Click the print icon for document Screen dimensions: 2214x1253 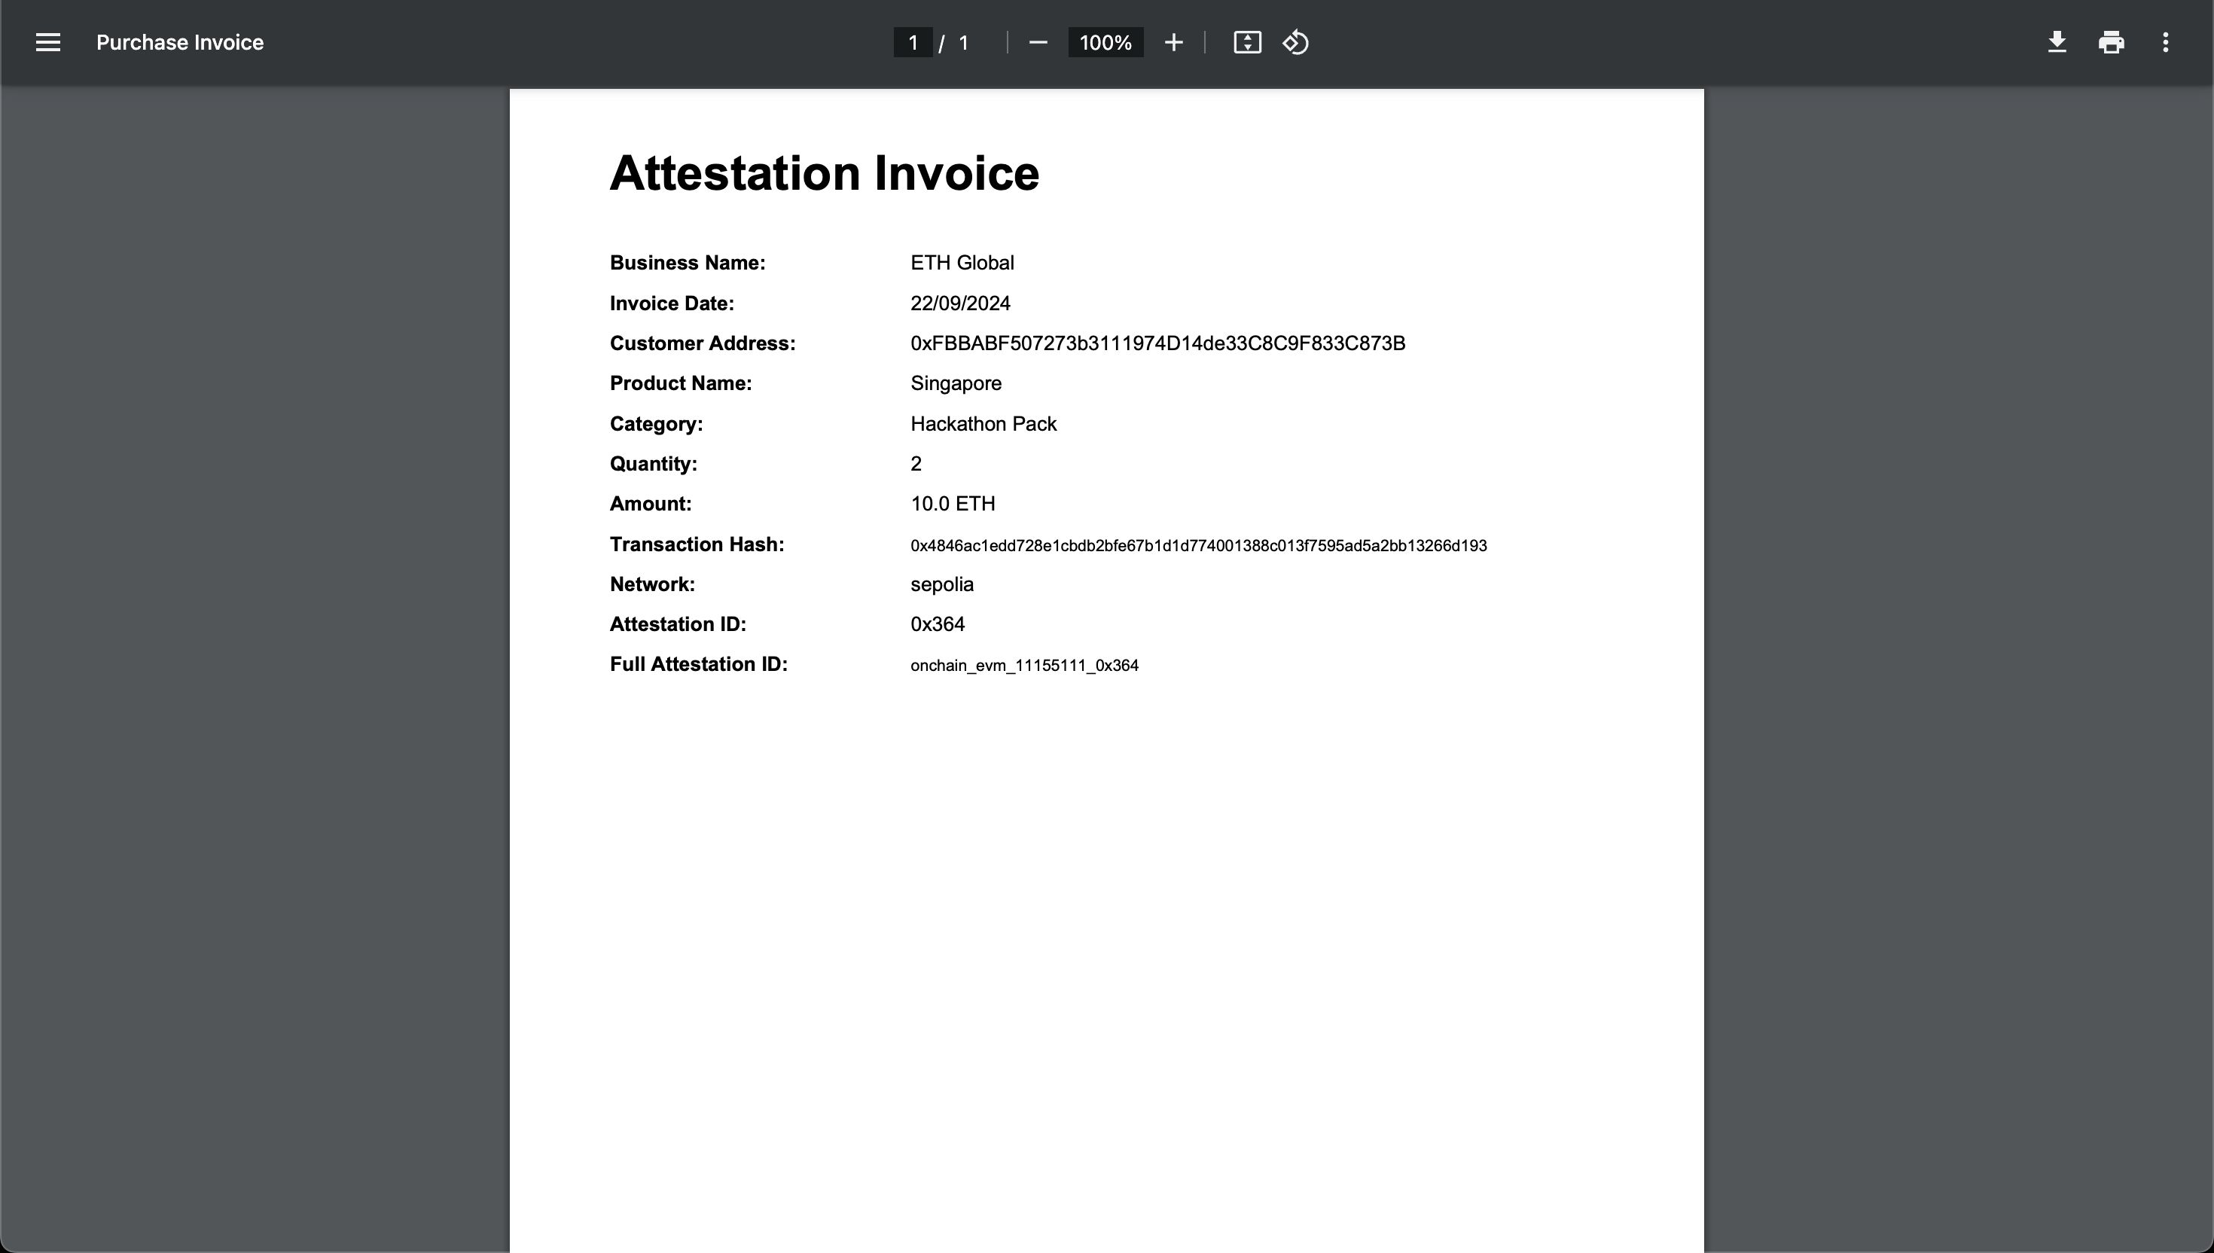point(2112,43)
